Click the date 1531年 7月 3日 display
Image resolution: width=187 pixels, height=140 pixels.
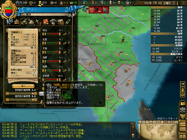[x=157, y=3]
